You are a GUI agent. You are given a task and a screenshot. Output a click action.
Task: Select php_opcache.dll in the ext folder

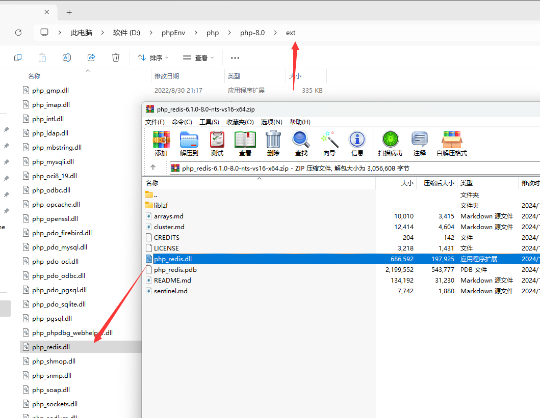pyautogui.click(x=56, y=205)
